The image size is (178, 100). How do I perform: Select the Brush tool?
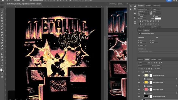click(x=2, y=29)
